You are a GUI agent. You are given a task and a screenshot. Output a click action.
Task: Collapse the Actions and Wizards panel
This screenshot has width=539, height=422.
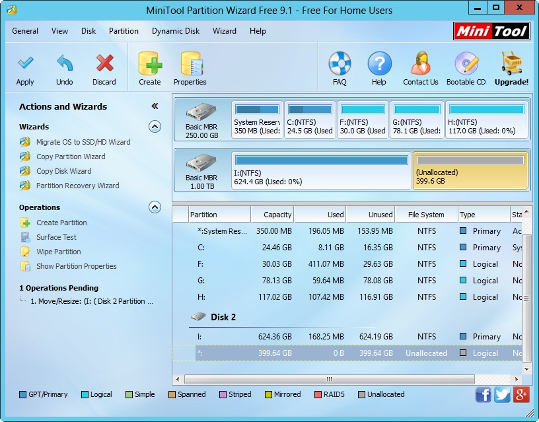155,106
